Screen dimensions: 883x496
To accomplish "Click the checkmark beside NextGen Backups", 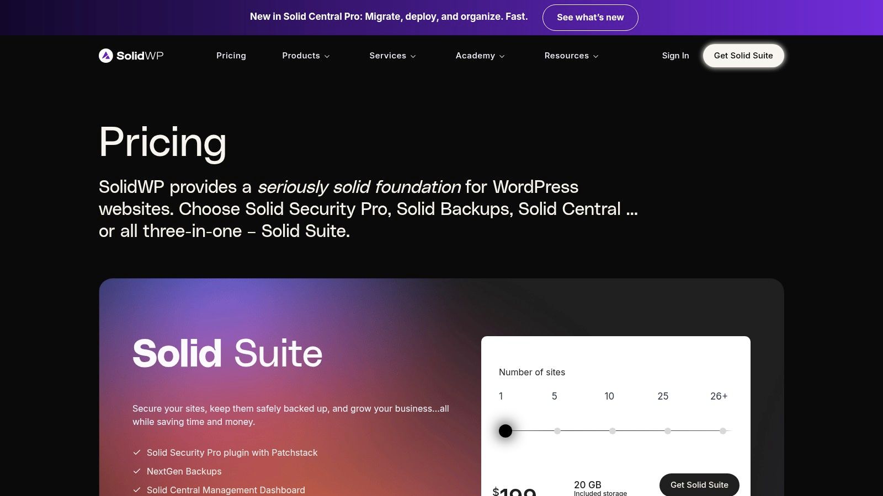I will coord(137,471).
